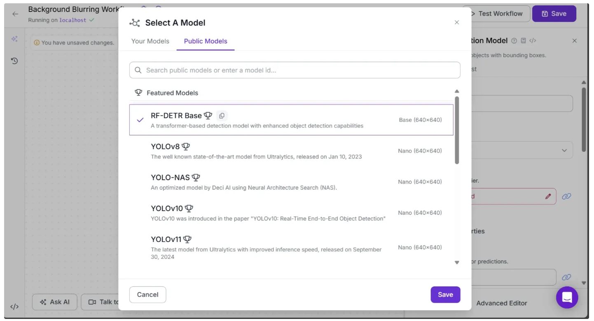Screen dimensions: 594x321
Task: Click Nano (640×640) size on YOLOv10 row
Action: click(420, 212)
